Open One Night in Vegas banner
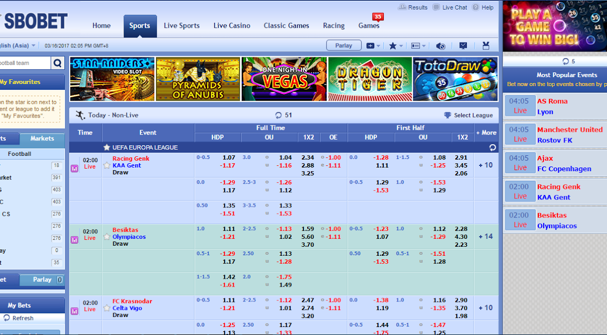 [284, 79]
